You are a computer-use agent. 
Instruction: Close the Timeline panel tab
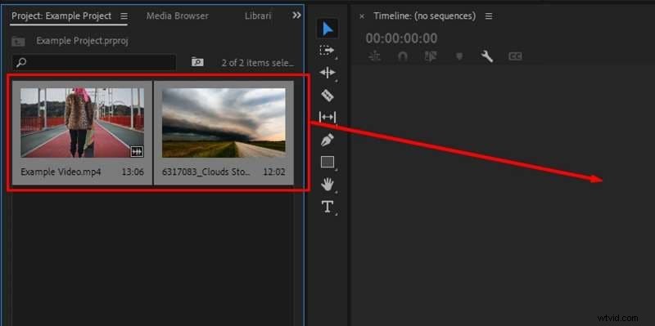[362, 16]
